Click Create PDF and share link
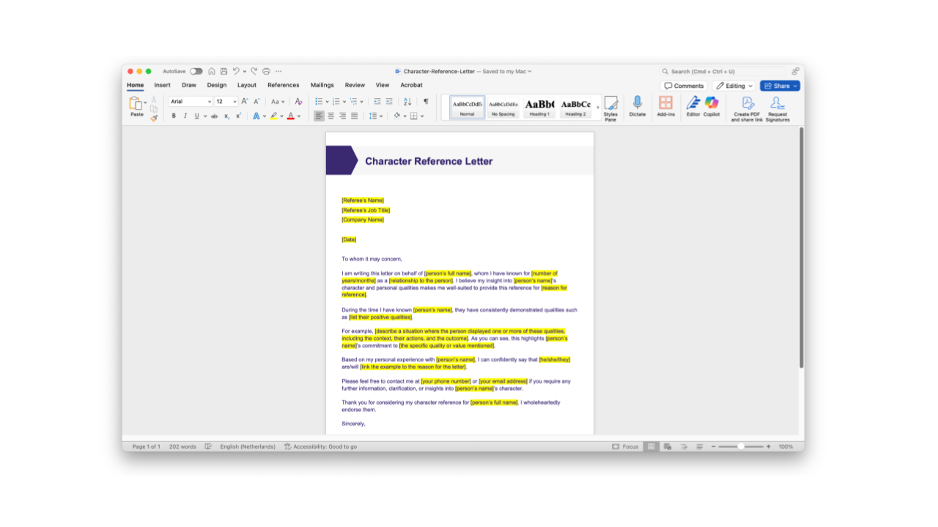938x527 pixels. tap(747, 109)
